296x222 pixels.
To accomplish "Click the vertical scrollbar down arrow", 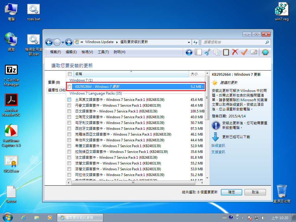I will coord(207,178).
